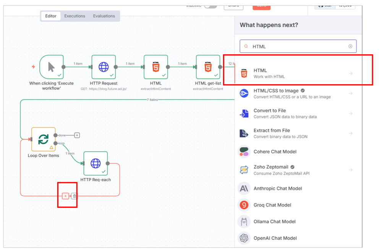
Task: Delete the connection with trash icon
Action: pos(74,196)
